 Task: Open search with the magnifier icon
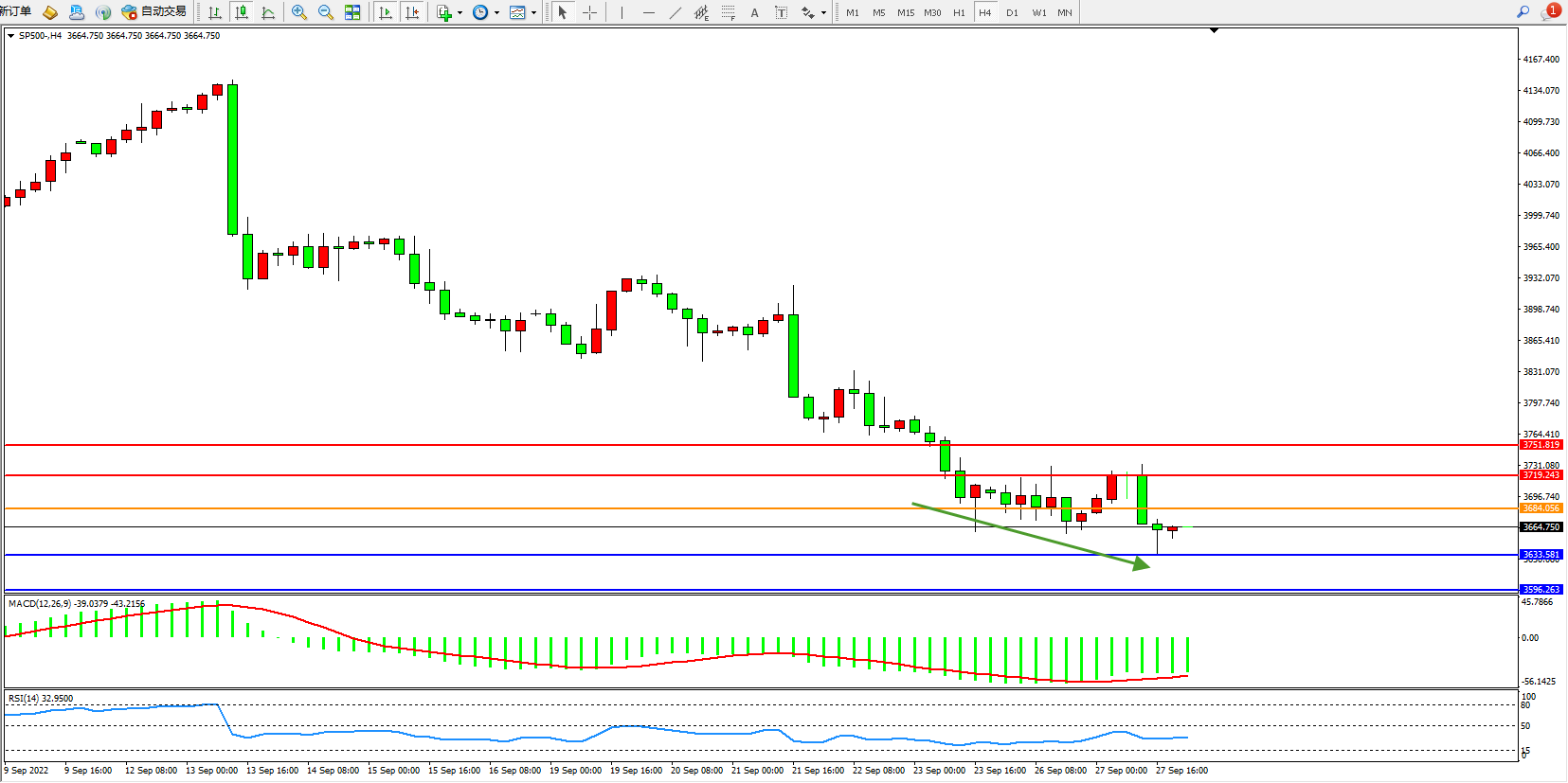coord(1523,11)
